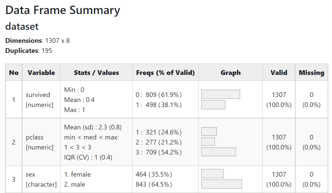The width and height of the screenshot is (332, 193).
Task: Click the pclass 'Mean (sd) : 2.3 (0.8)' text
Action: 93,127
